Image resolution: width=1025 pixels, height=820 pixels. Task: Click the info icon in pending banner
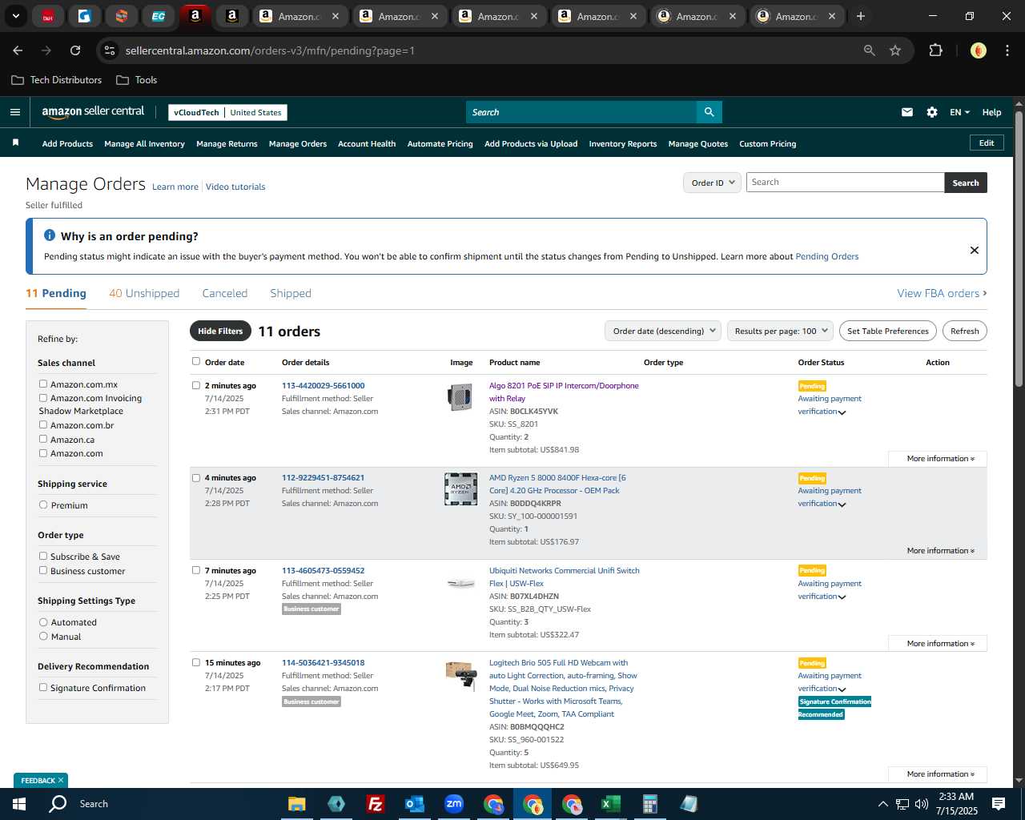coord(50,235)
